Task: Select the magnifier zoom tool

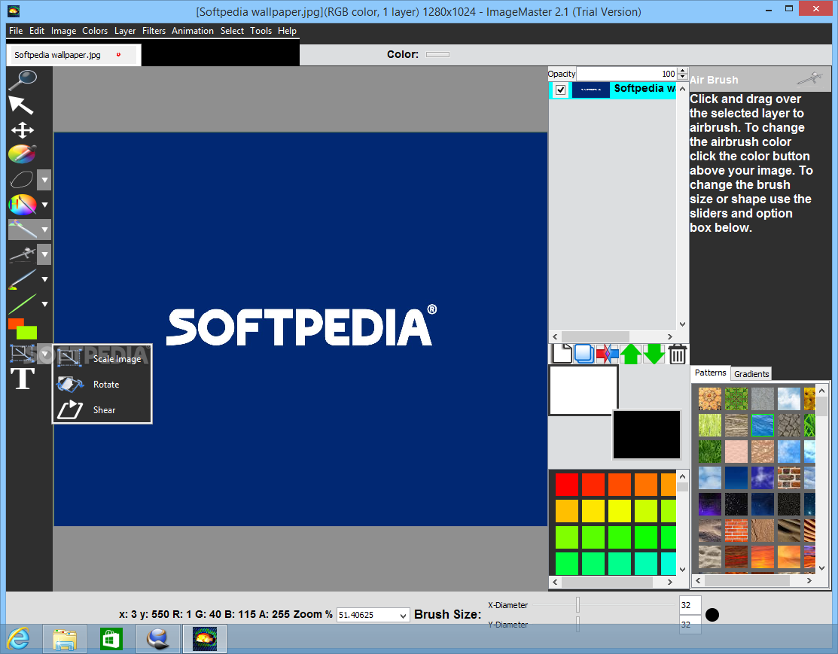Action: 23,80
